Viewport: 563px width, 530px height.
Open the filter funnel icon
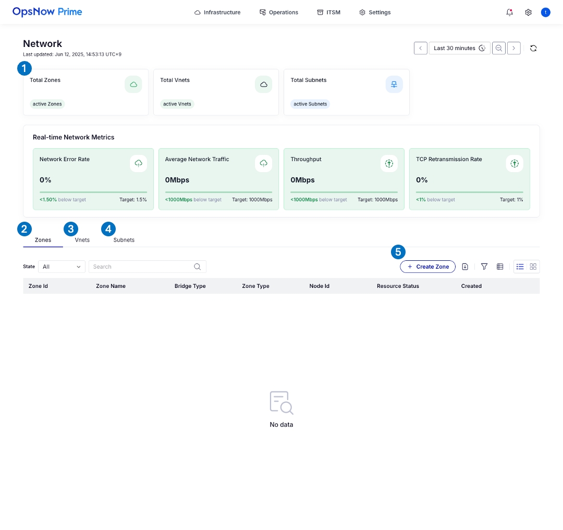pos(484,267)
